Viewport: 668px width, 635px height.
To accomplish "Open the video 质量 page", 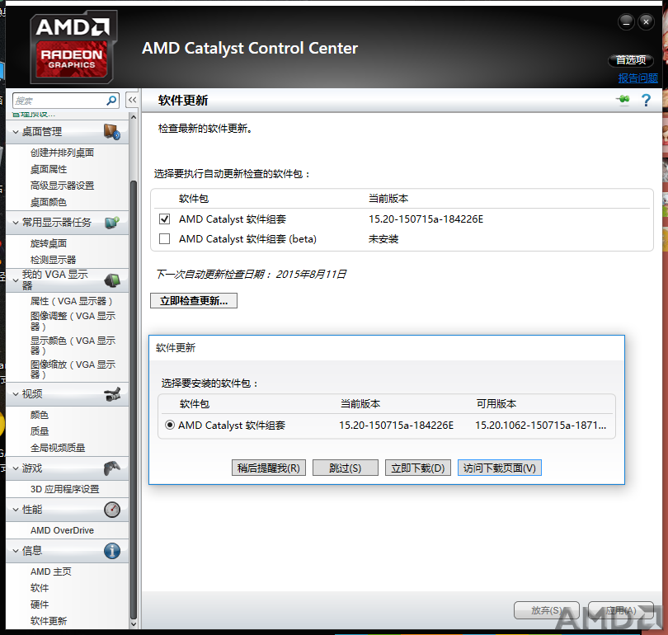I will coord(40,431).
